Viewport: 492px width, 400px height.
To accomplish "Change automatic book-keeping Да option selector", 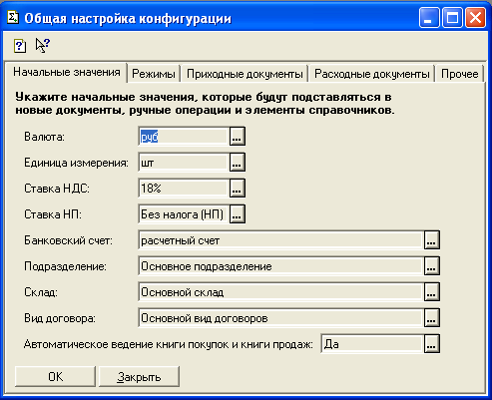I will point(431,344).
